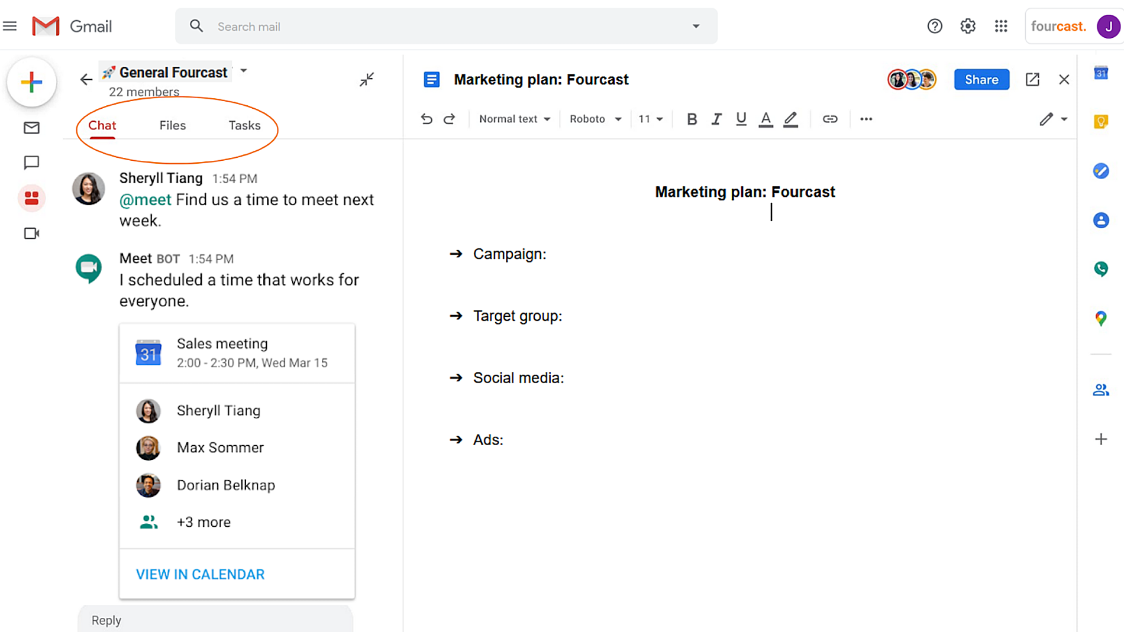Click VIEW IN CALENDAR link
This screenshot has height=632, width=1124.
click(200, 574)
